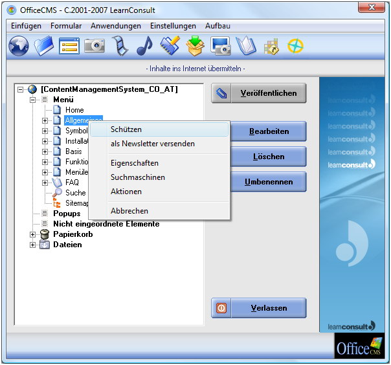Click the list icon next to Popups

pyautogui.click(x=45, y=213)
